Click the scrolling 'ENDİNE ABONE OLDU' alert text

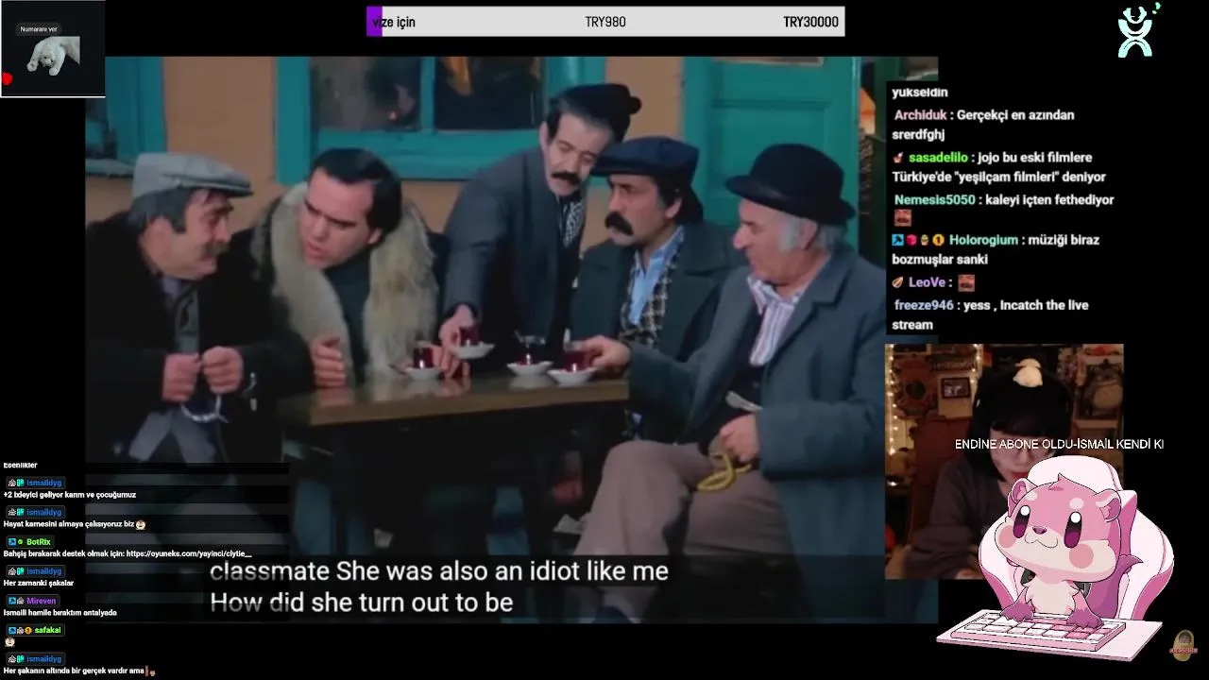[1059, 444]
